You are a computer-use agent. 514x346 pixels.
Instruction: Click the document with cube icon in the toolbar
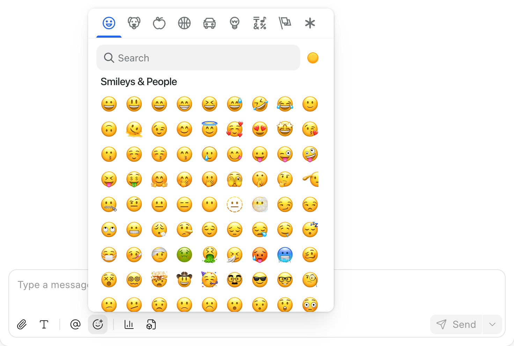point(151,324)
